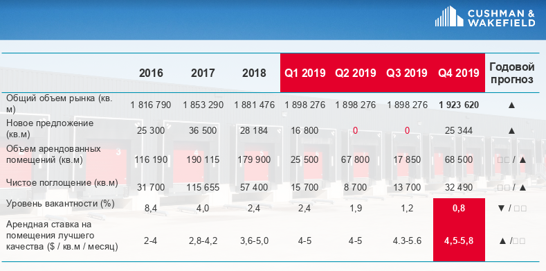
Task: Click the down arrow in Уровень вакантности forecast
Action: click(x=501, y=209)
